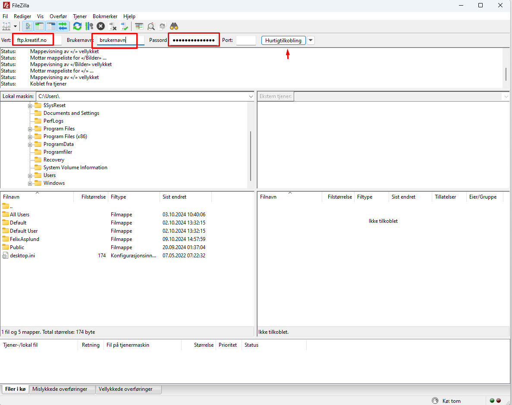Reconnect to the last server

coord(124,26)
